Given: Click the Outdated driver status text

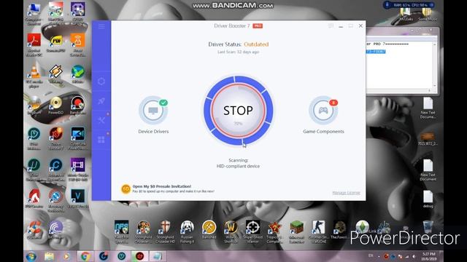Looking at the screenshot, I should click(x=256, y=44).
